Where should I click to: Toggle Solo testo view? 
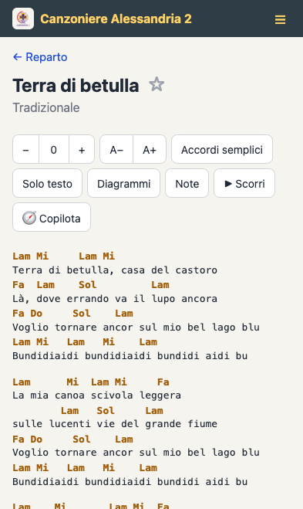click(47, 183)
